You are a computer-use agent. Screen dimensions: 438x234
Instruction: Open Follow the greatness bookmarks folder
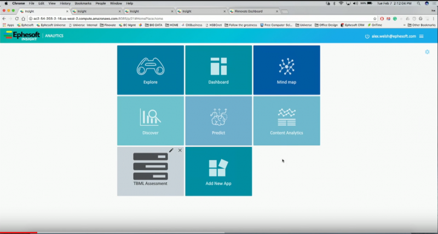[241, 25]
